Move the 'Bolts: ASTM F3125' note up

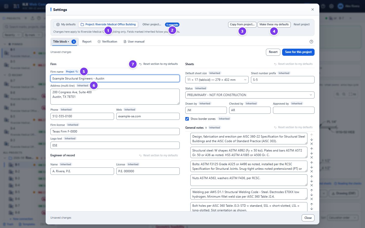[x=312, y=163]
